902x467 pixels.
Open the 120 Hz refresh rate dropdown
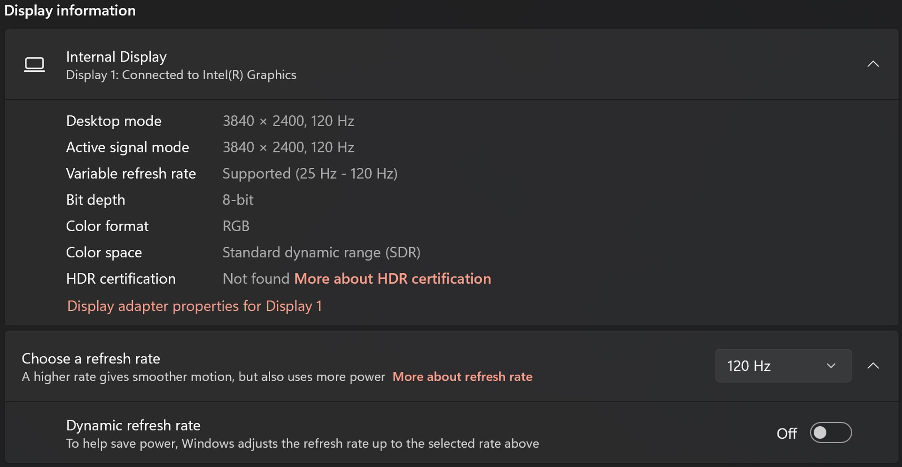point(783,366)
